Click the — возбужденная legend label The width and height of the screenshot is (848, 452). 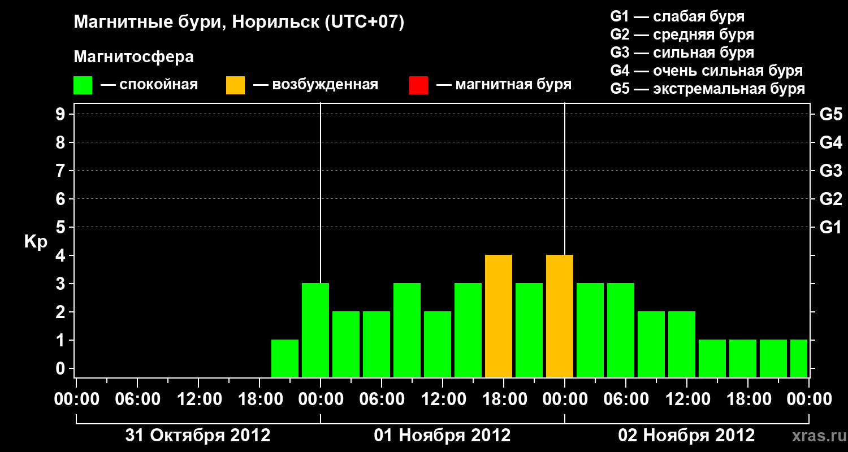(x=315, y=85)
